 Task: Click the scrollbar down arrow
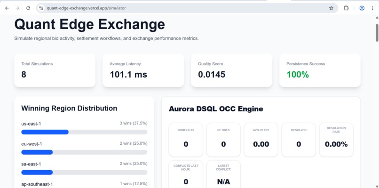tap(377, 186)
